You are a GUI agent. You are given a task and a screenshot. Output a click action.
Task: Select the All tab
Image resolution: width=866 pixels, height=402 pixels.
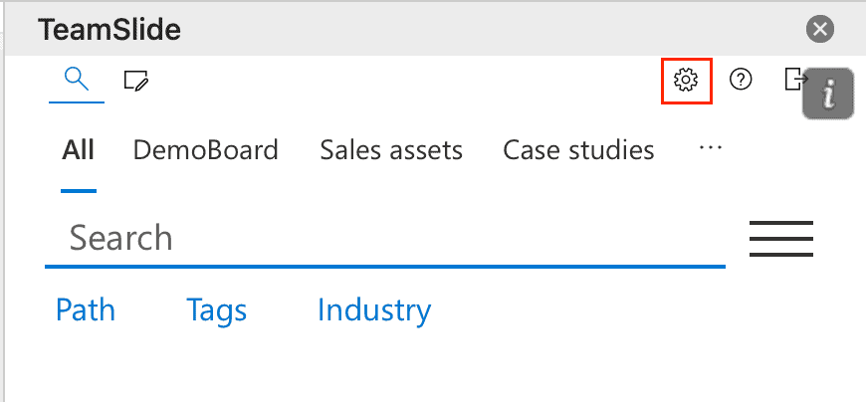pos(78,150)
